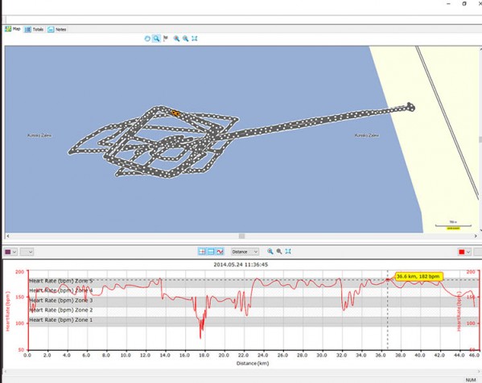The height and width of the screenshot is (383, 482).
Task: Fit the route to the map view
Action: (x=195, y=39)
